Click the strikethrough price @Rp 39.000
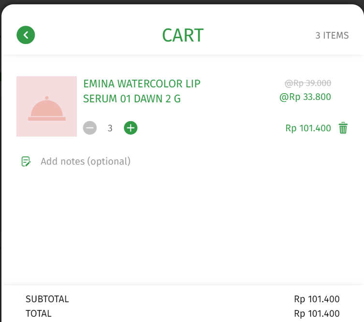The height and width of the screenshot is (322, 364). [x=308, y=83]
